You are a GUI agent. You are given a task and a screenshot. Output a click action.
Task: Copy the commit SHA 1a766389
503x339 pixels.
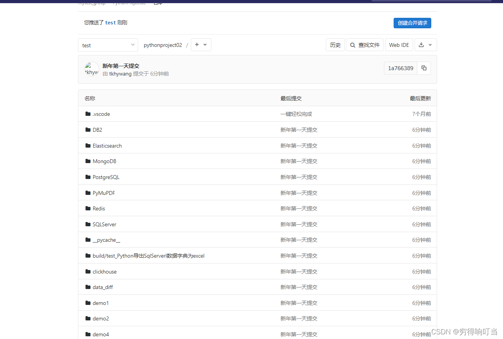[423, 68]
